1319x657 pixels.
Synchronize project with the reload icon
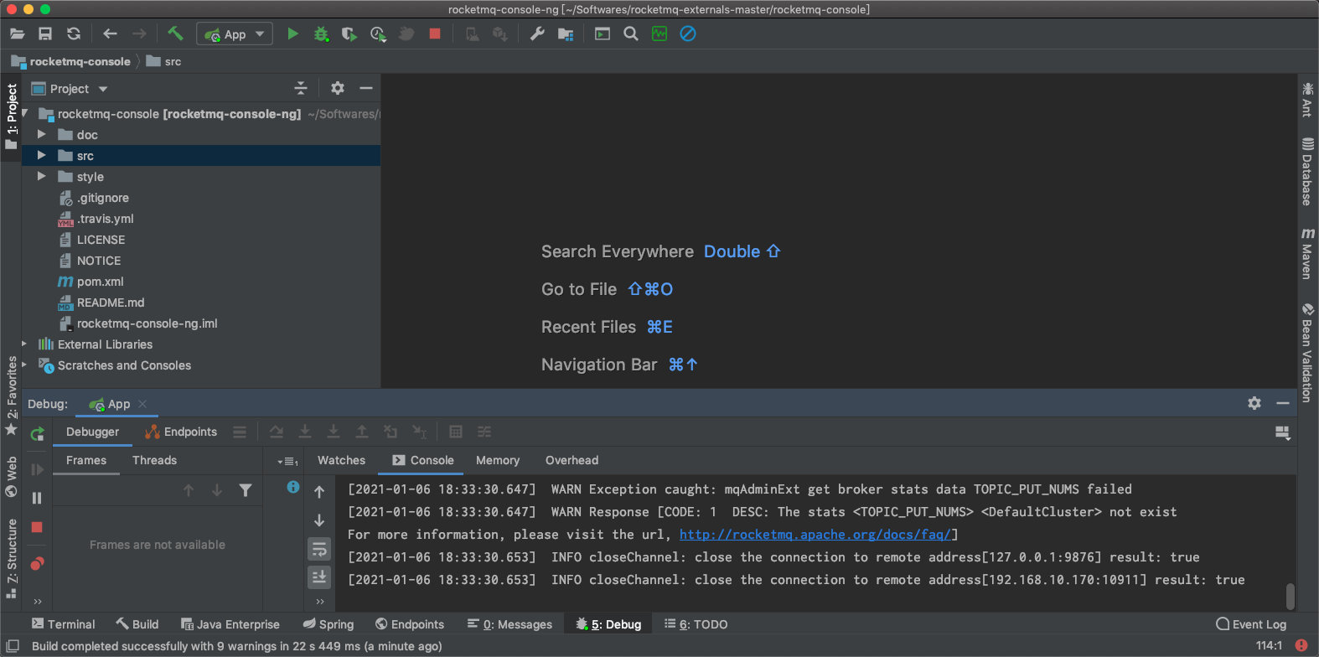pos(74,34)
